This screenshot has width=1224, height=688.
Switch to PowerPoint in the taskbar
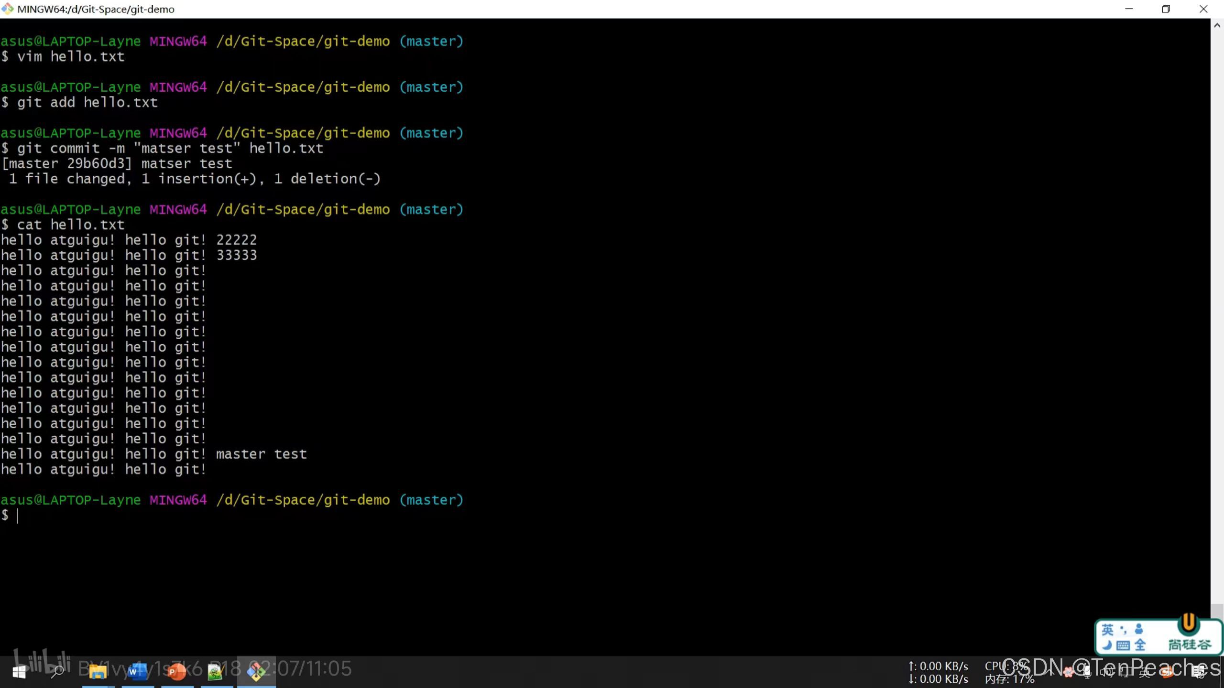[176, 672]
